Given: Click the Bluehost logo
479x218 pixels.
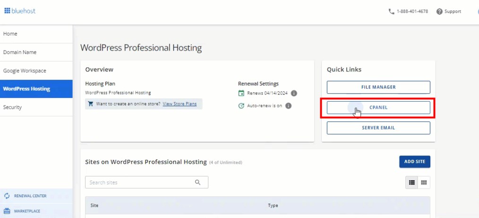Looking at the screenshot, I should tap(20, 11).
